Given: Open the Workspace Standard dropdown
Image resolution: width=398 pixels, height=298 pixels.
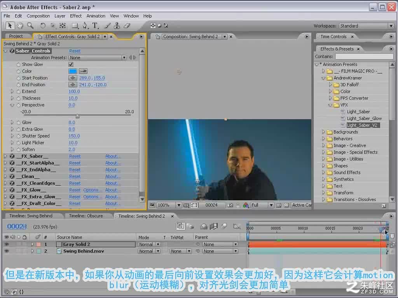Looking at the screenshot, I should (x=367, y=26).
